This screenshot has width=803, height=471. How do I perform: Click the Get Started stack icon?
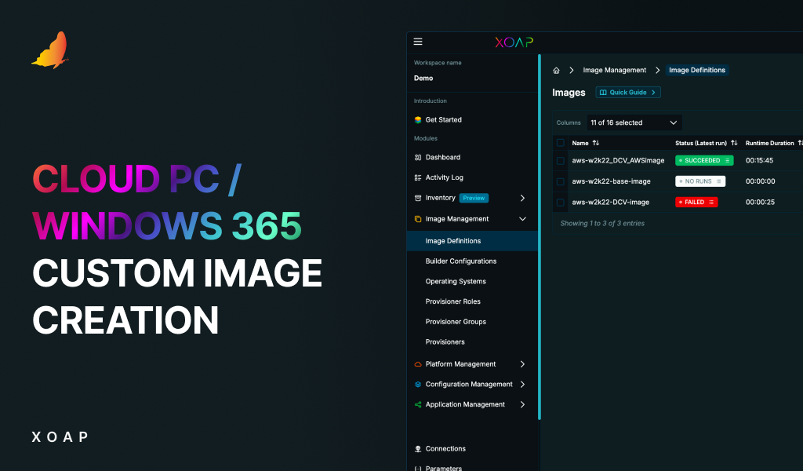[x=418, y=120]
